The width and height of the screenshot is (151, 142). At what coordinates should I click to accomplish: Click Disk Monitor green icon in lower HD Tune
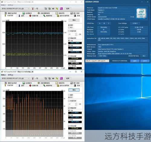(24, 83)
